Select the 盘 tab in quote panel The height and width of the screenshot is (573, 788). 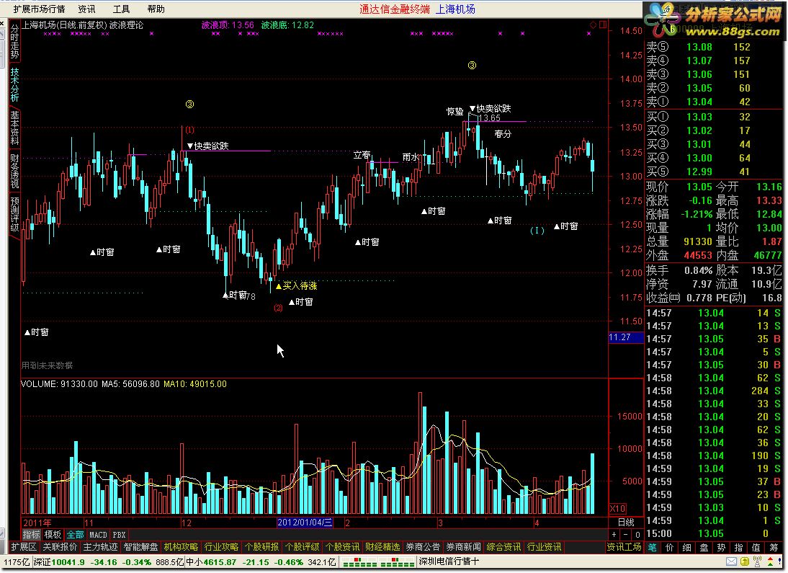(704, 547)
